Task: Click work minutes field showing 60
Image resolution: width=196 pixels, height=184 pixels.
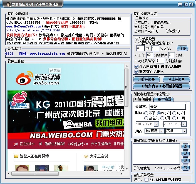Action: click(150, 55)
